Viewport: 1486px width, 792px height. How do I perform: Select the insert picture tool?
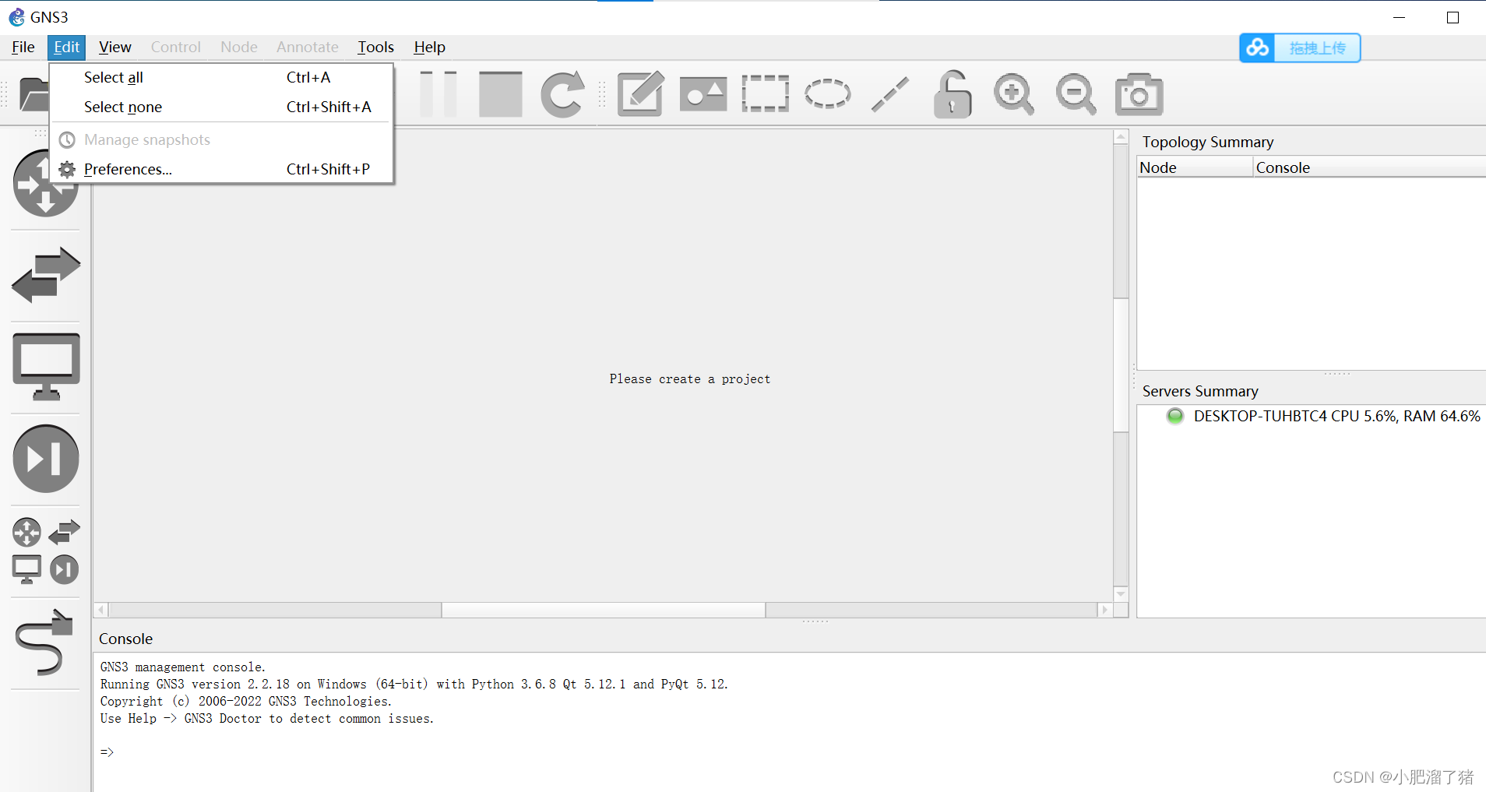(x=703, y=94)
